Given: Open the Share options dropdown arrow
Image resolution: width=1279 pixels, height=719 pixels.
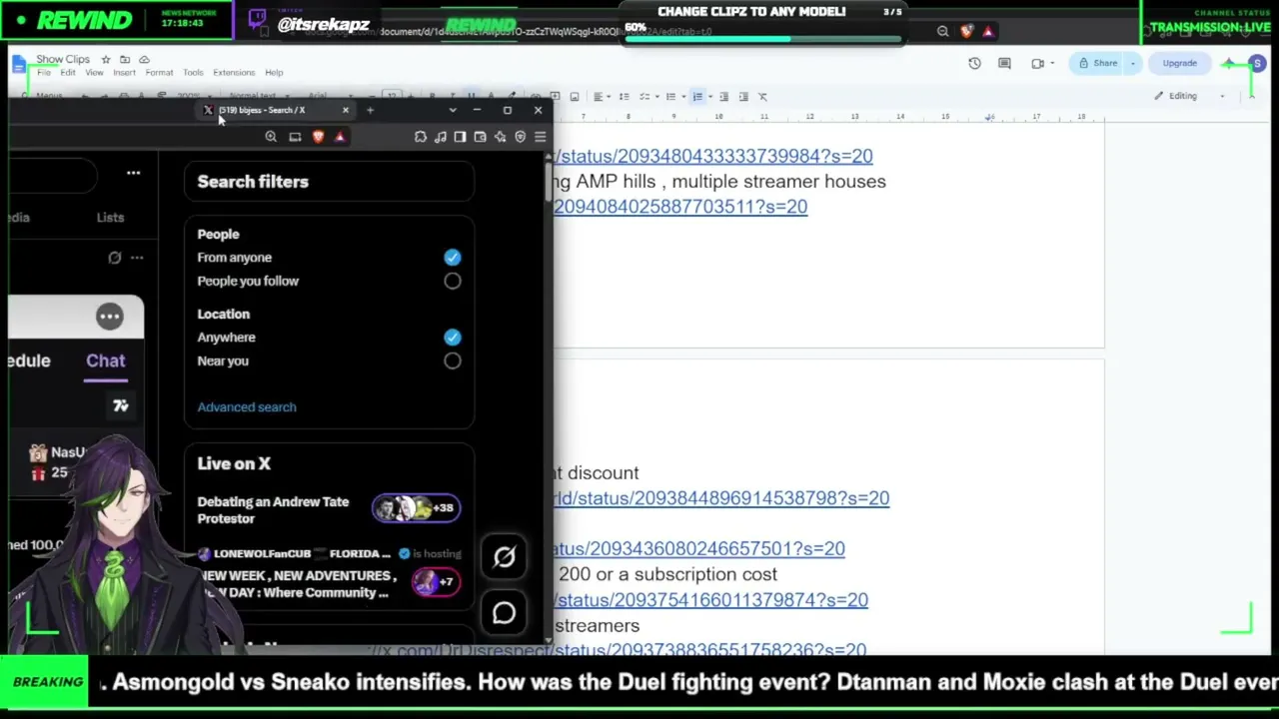Looking at the screenshot, I should (1133, 63).
